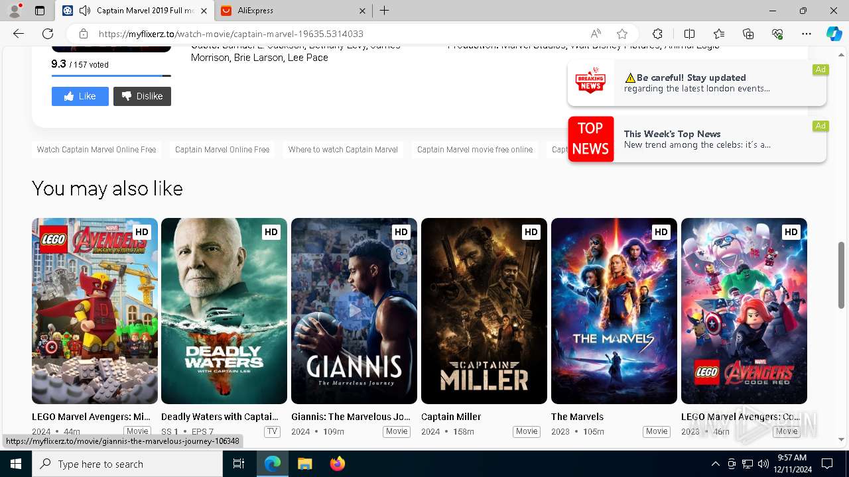Screen dimensions: 849x477
Task: Open the Breaking News ad notification
Action: pyautogui.click(x=697, y=83)
